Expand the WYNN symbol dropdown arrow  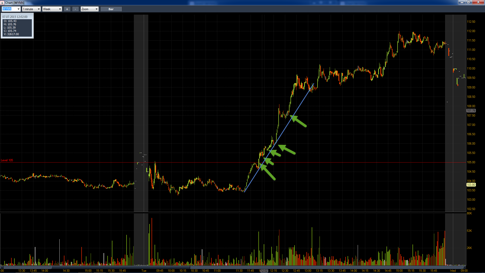[18, 9]
